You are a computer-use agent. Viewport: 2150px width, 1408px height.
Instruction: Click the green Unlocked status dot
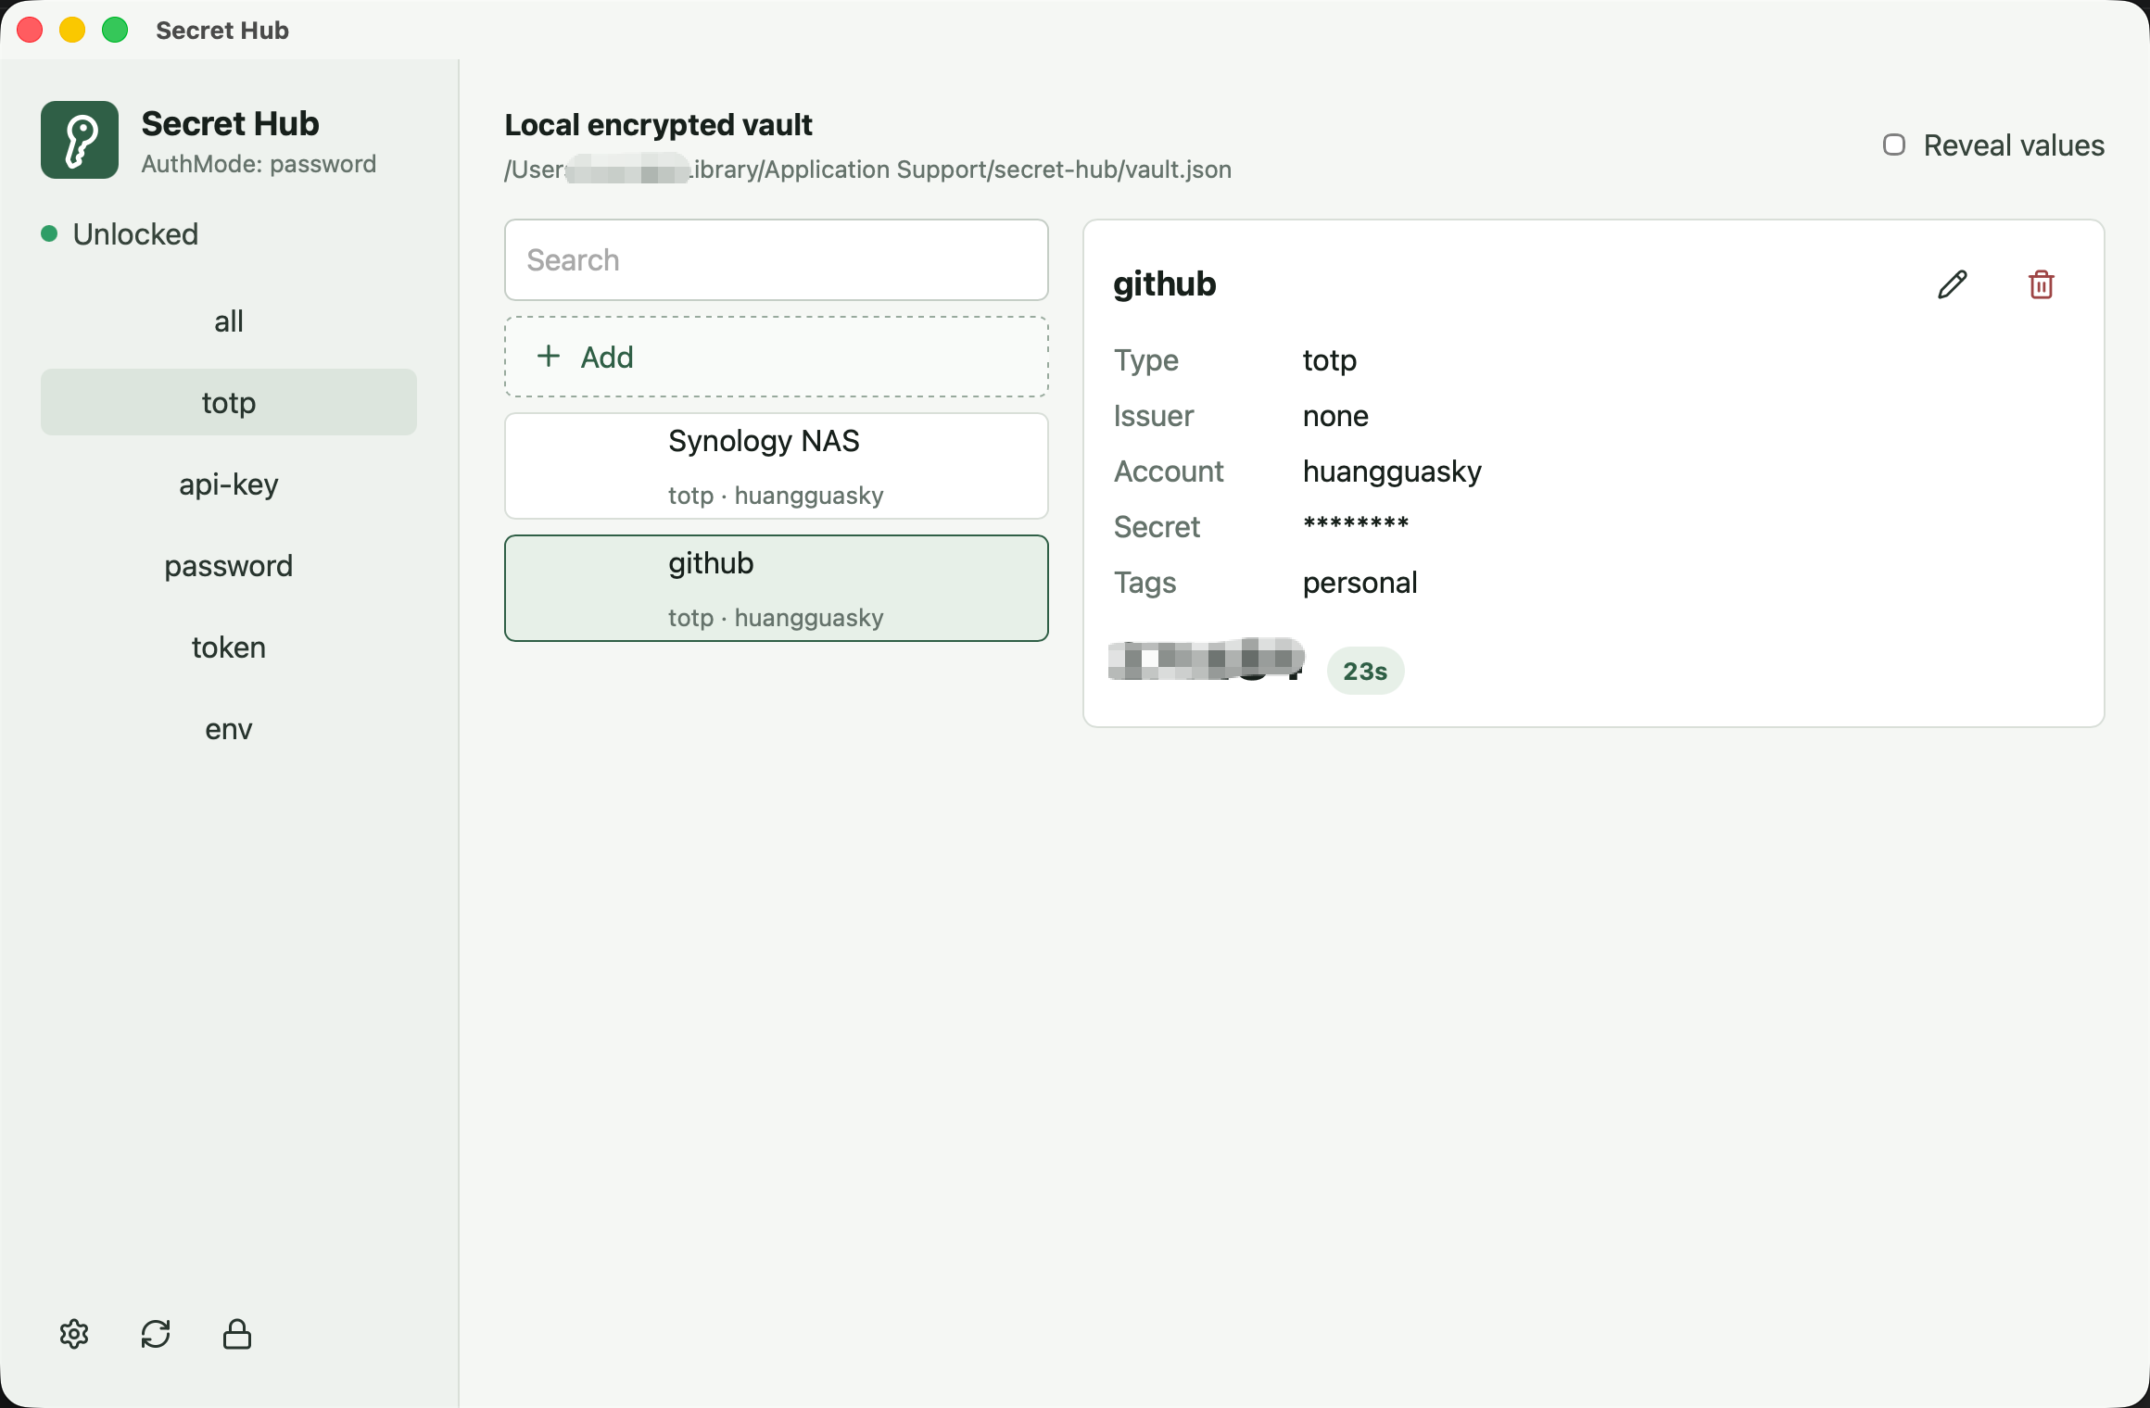coord(49,233)
